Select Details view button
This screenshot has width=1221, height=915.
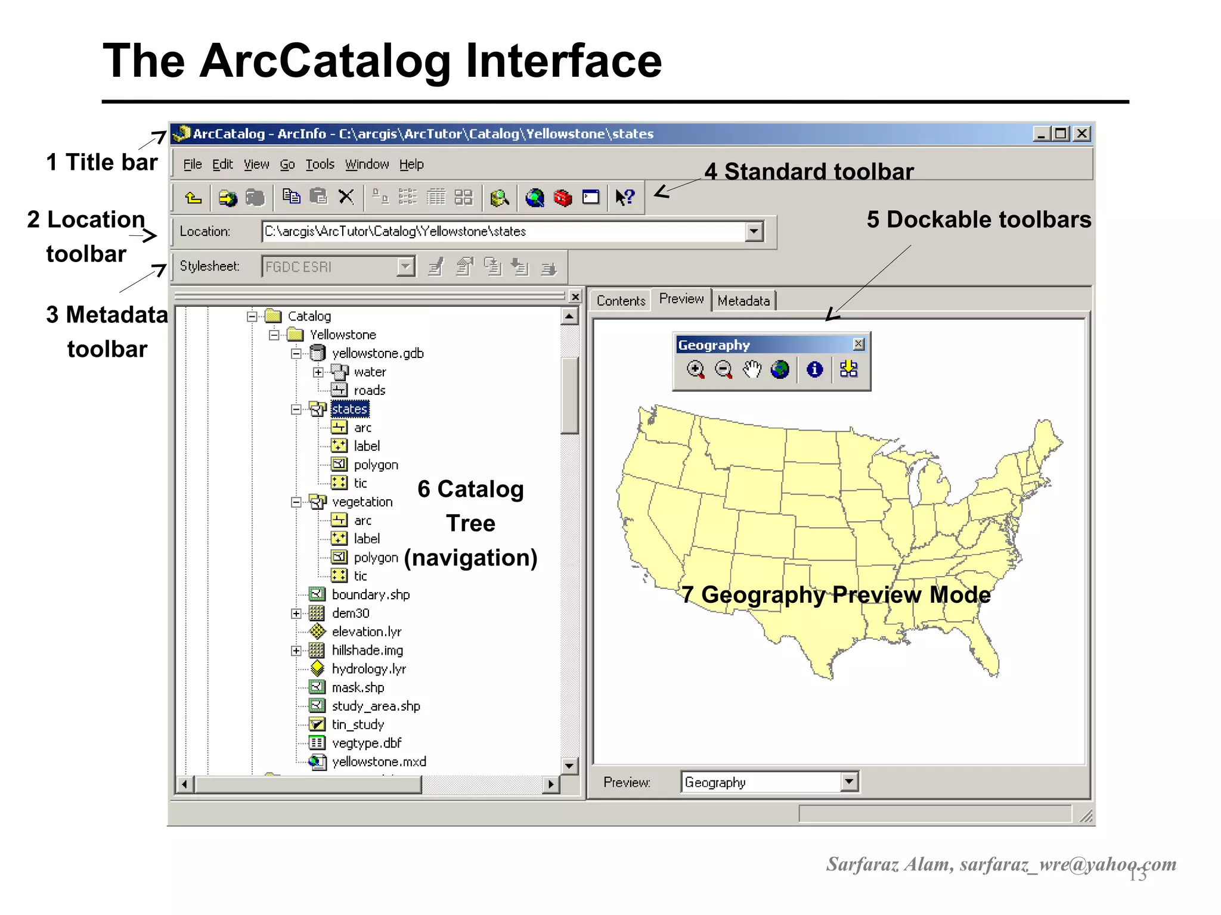pyautogui.click(x=436, y=197)
